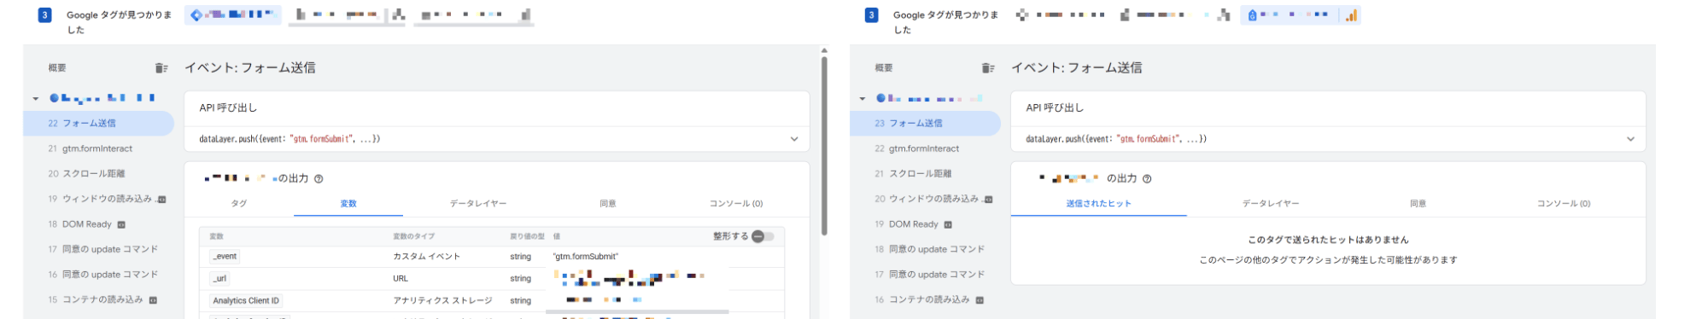
Task: Click 概要 in the left panel sidebar
Action: point(57,68)
